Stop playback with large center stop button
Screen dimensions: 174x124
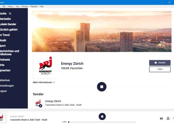click(102, 87)
